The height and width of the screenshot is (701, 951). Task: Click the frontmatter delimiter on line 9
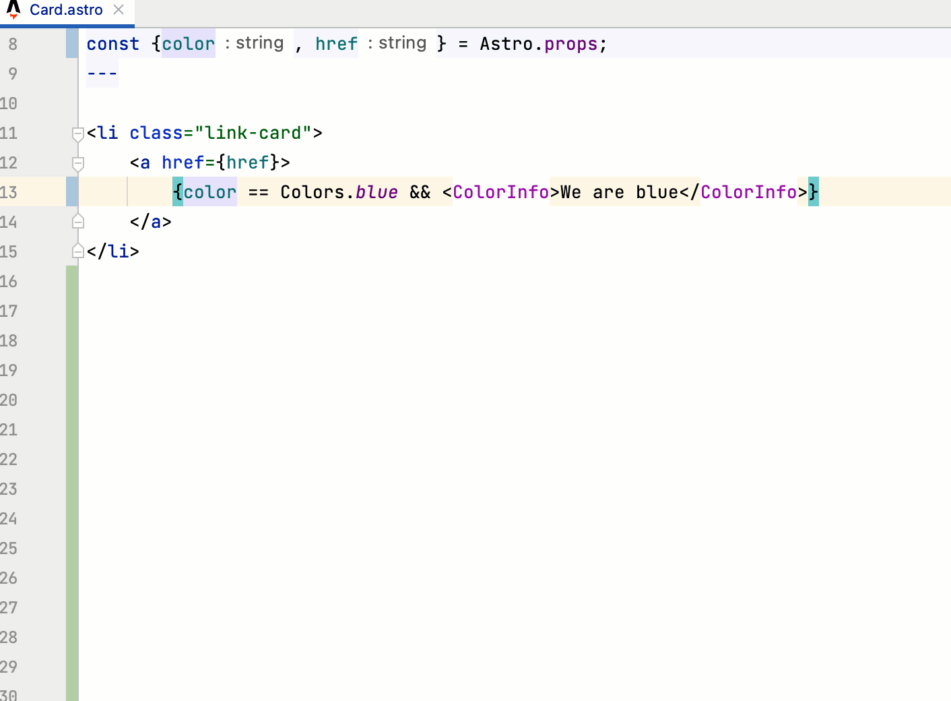(102, 73)
